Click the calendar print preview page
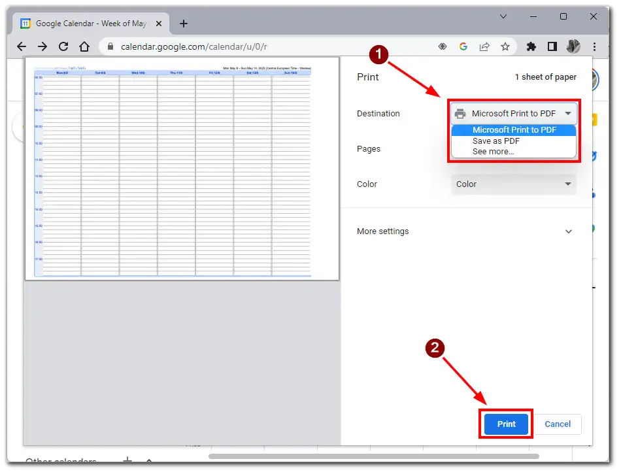This screenshot has width=621, height=474. [182, 169]
